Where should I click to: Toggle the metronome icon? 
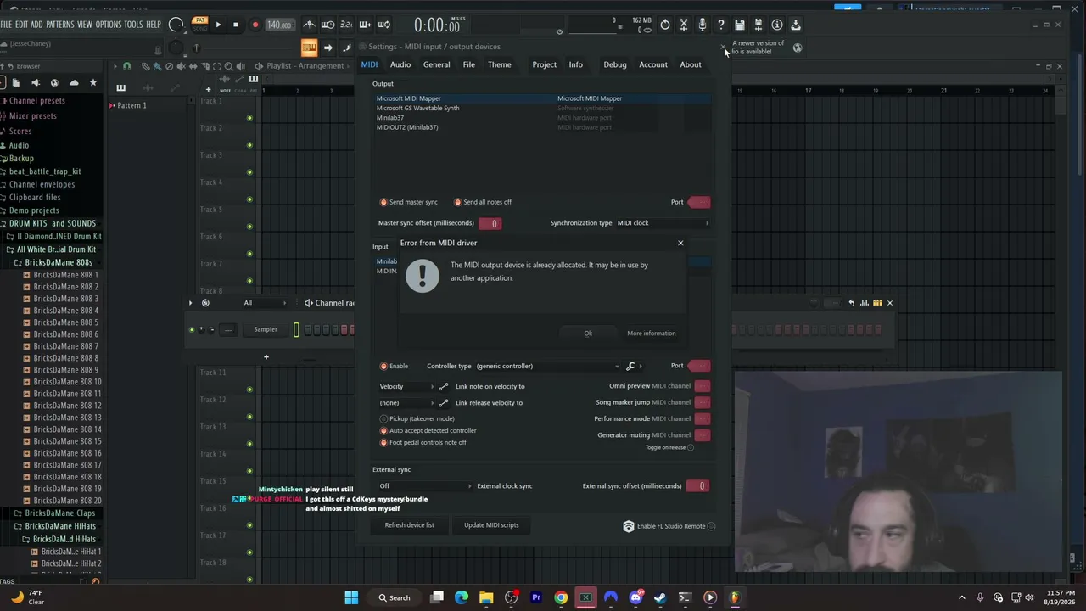point(309,25)
